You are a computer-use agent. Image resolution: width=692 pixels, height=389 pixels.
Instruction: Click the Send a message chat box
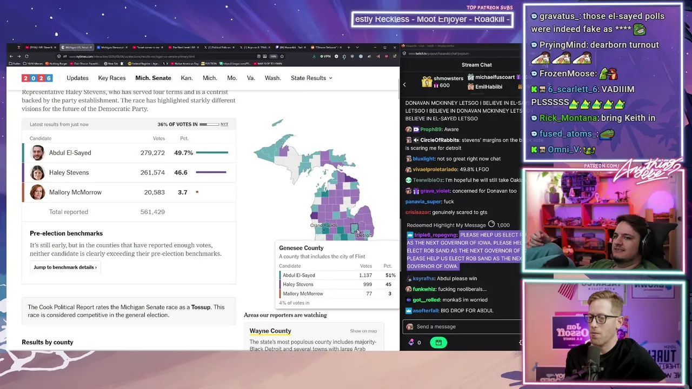[463, 326]
